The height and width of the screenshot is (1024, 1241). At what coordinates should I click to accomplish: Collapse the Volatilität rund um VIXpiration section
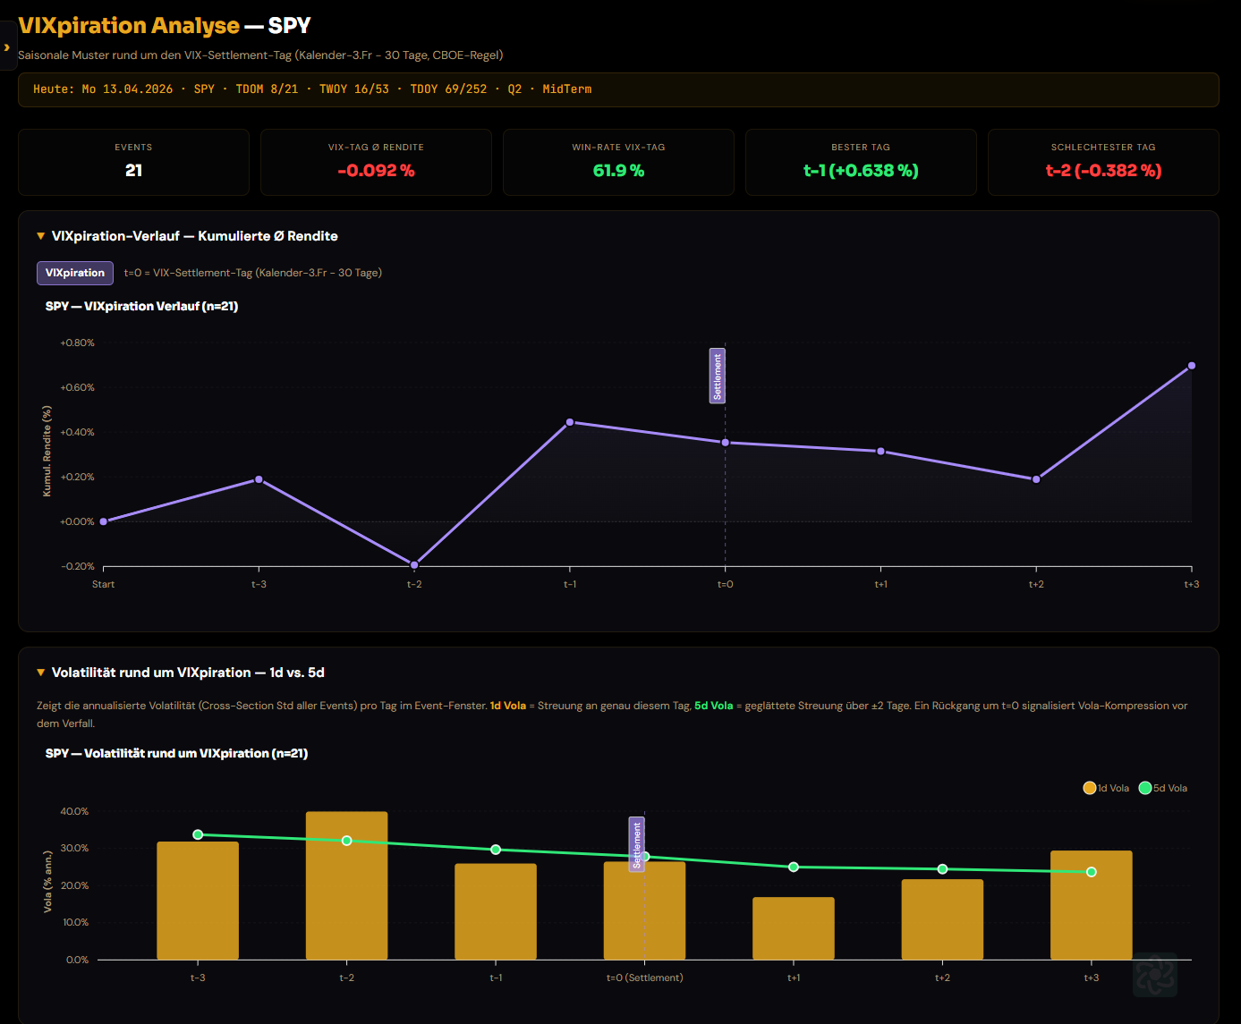tap(40, 673)
